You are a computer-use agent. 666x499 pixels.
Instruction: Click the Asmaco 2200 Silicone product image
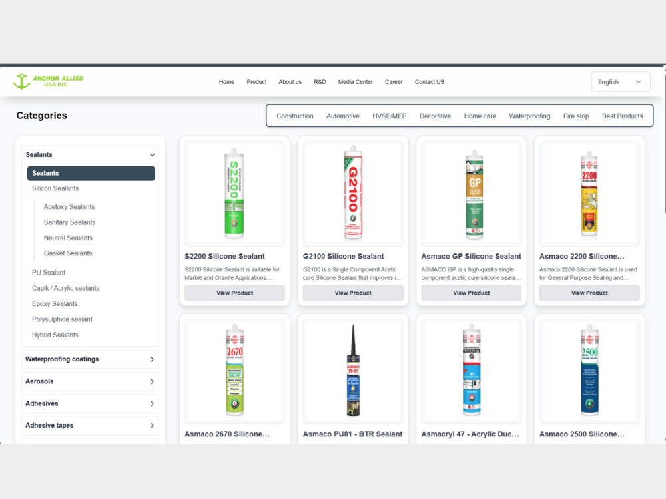[x=589, y=194]
